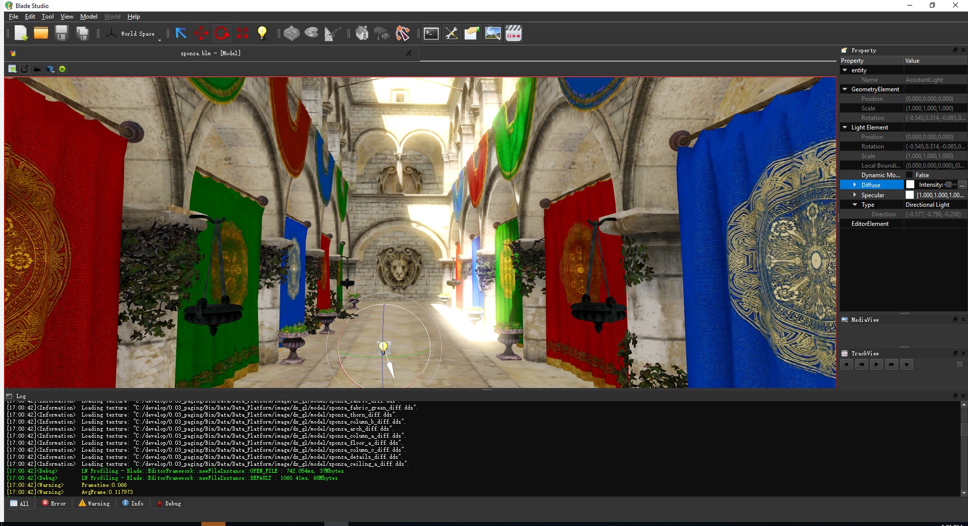The height and width of the screenshot is (526, 968).
Task: Close the Property panel
Action: (x=963, y=50)
